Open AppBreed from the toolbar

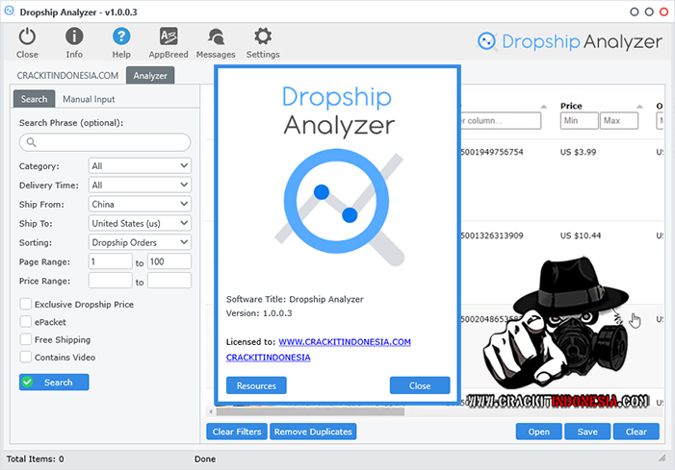(x=168, y=37)
